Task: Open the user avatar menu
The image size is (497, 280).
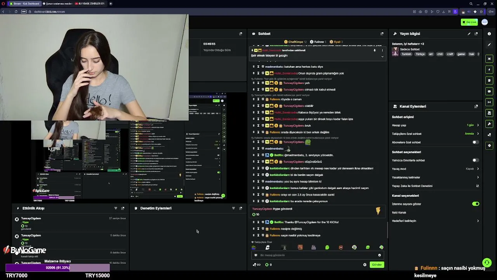Action: tap(485, 22)
